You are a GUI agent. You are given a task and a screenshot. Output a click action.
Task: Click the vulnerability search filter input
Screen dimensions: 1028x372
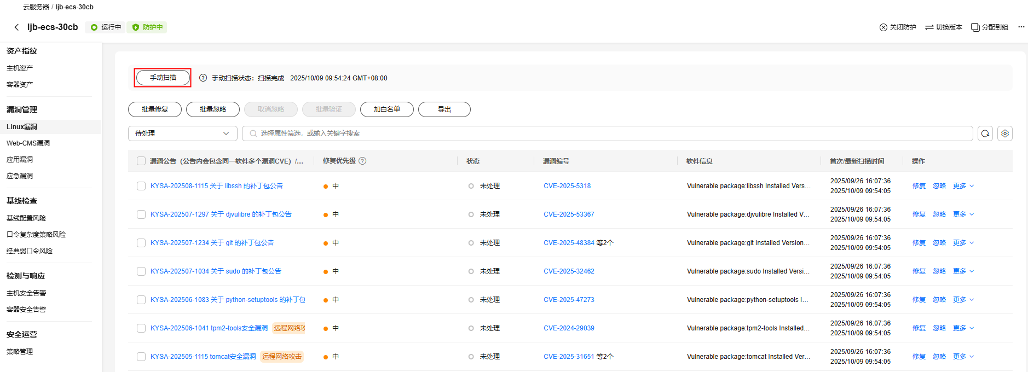608,133
